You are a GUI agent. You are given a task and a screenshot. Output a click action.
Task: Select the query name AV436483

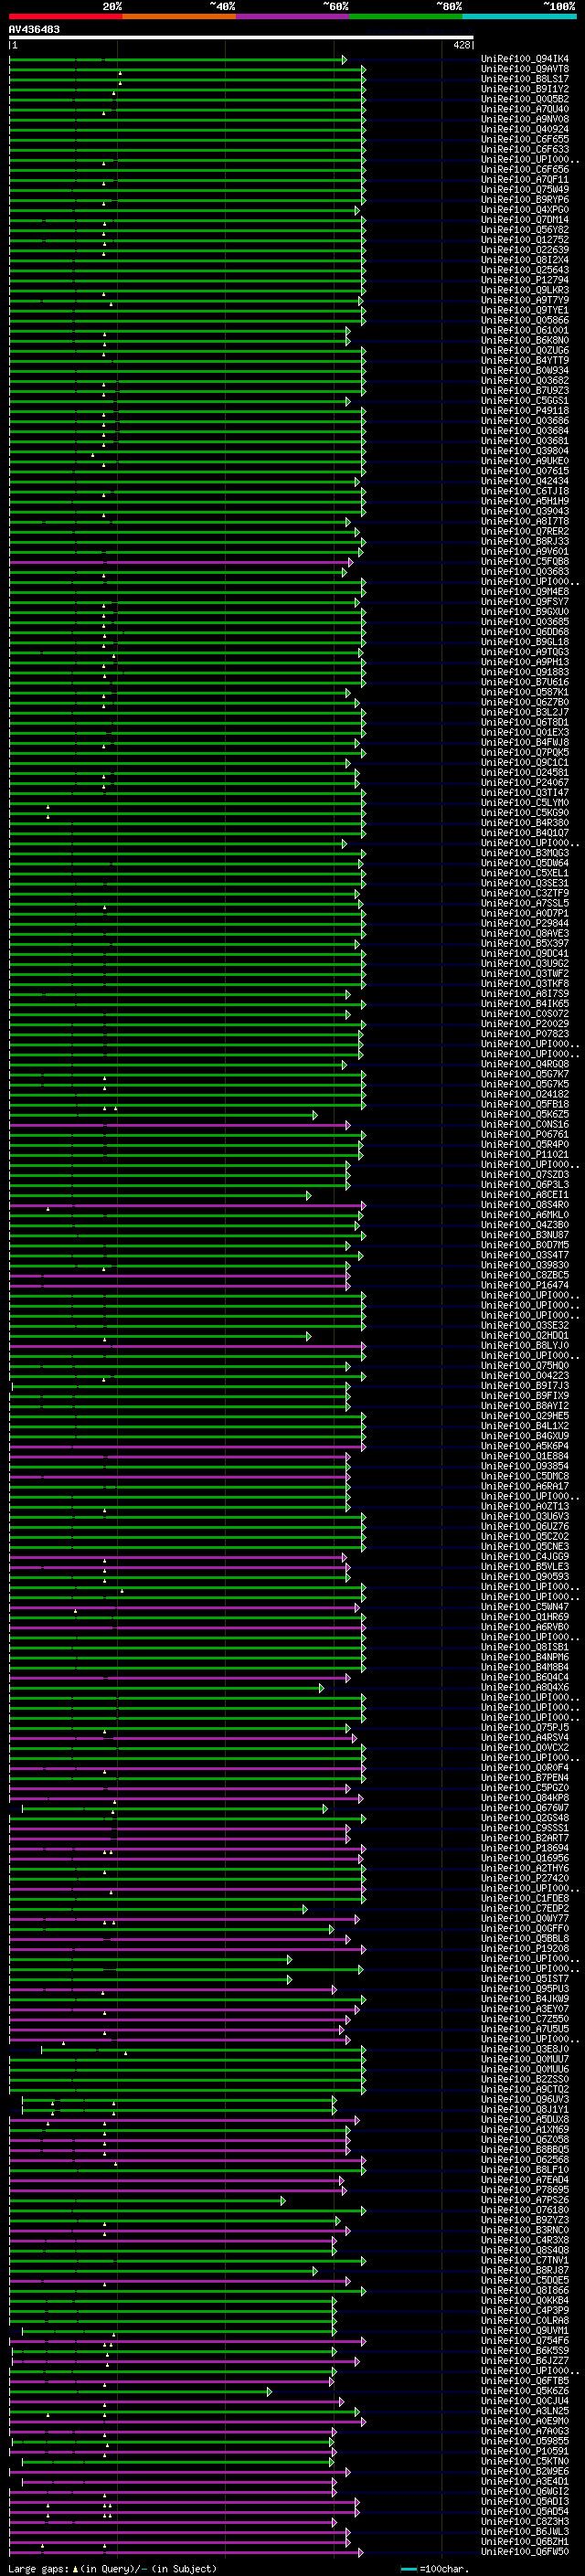[x=34, y=29]
